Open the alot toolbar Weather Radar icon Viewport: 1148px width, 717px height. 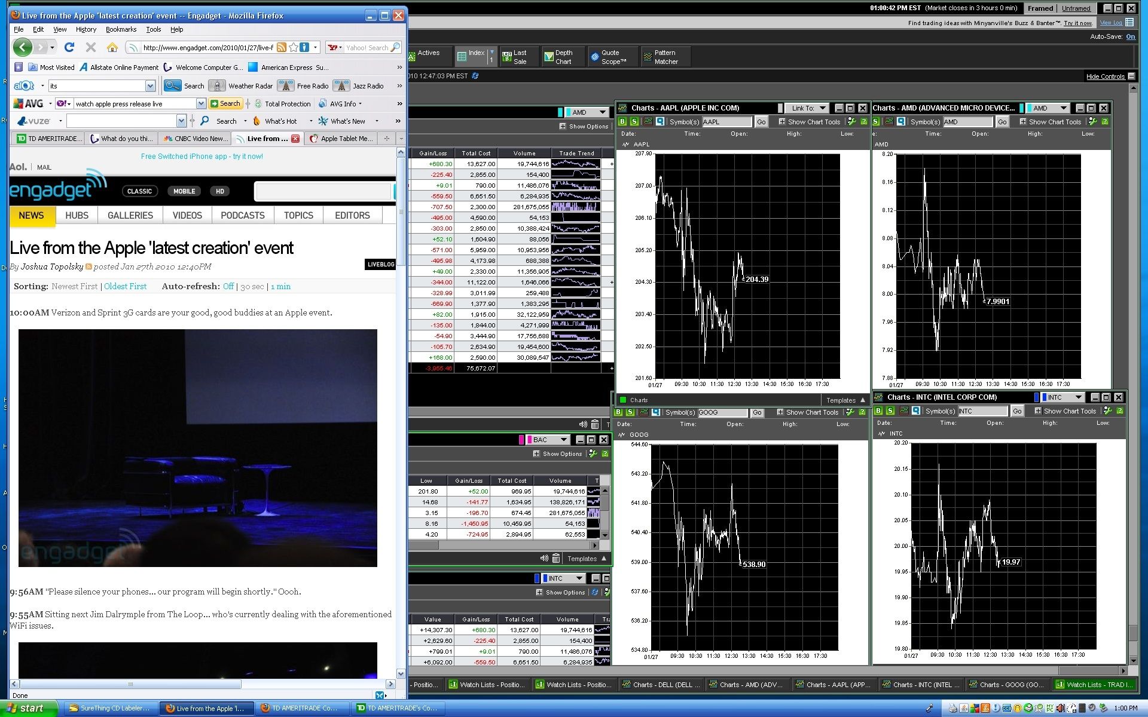[x=217, y=85]
